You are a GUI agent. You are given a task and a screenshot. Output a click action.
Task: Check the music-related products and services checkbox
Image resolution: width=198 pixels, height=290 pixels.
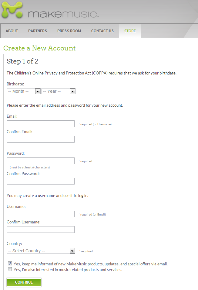[x=10, y=269]
